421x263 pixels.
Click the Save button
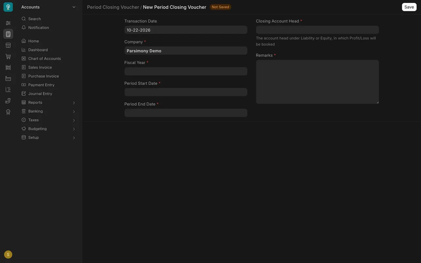(x=409, y=7)
